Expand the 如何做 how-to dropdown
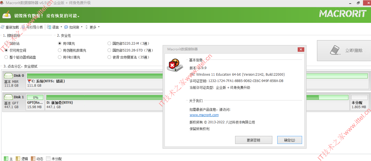 (x=73, y=27)
